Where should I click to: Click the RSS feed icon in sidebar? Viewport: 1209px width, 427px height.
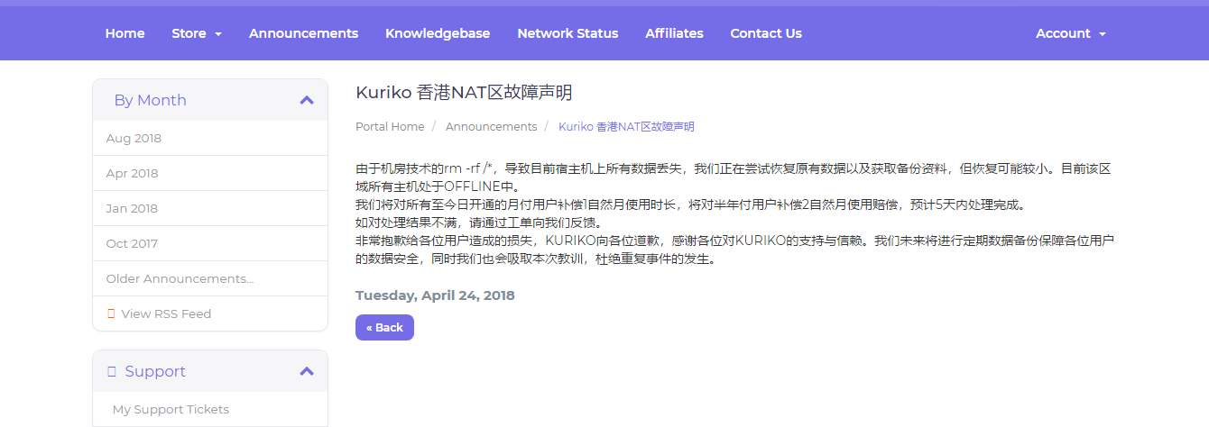point(111,314)
